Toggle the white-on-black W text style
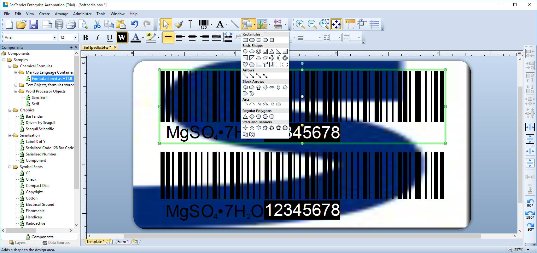Viewport: 537px width, 253px height. pyautogui.click(x=122, y=38)
